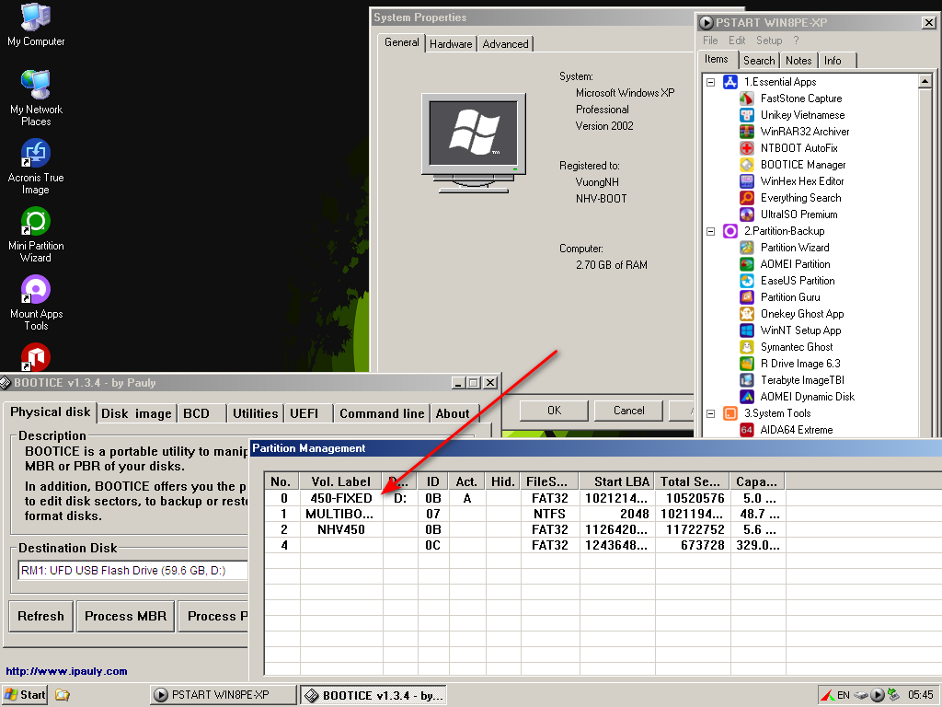Screen dimensions: 942x707
Task: Click OK in System Properties
Action: 554,411
